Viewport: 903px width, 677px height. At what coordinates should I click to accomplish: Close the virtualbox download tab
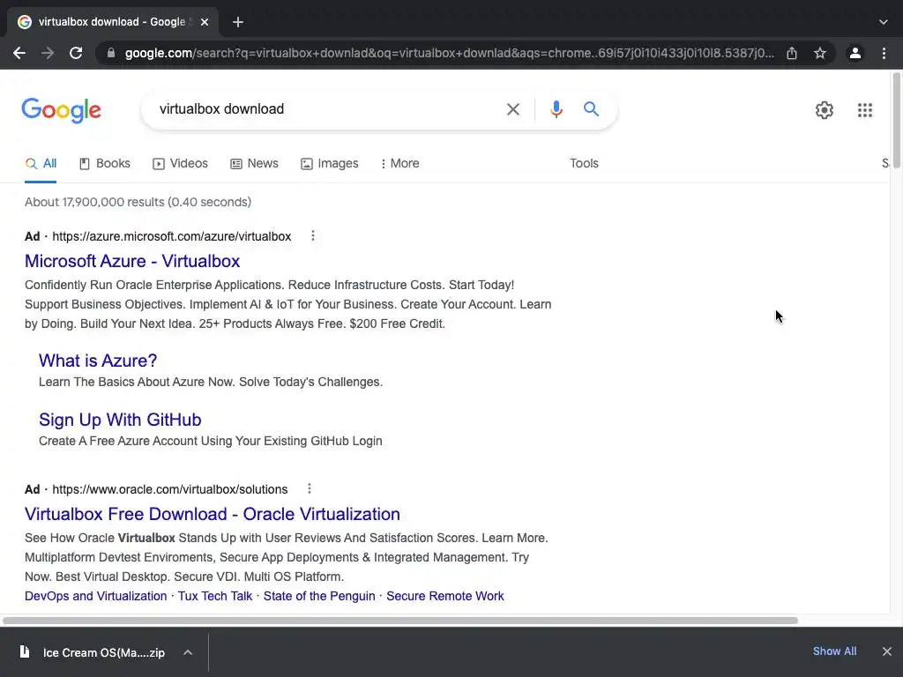coord(205,22)
